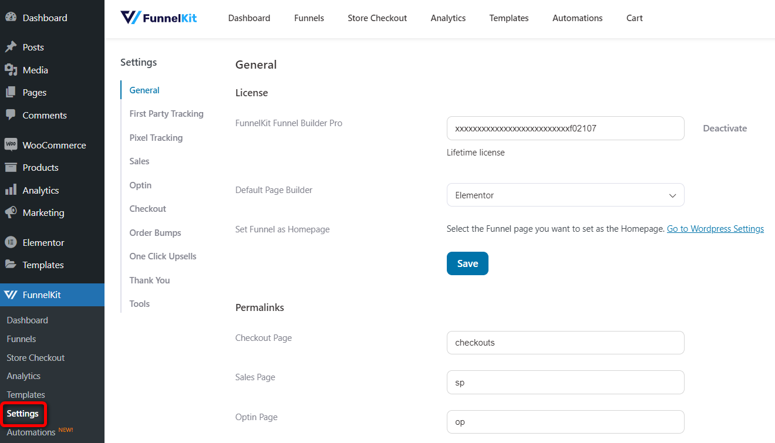This screenshot has height=443, width=775.
Task: Click the WooCommerce woo icon
Action: 11,145
